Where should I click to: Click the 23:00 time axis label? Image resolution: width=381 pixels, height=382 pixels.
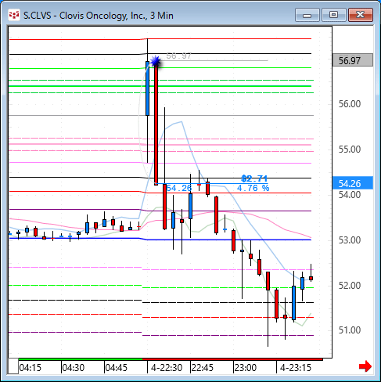[246, 368]
